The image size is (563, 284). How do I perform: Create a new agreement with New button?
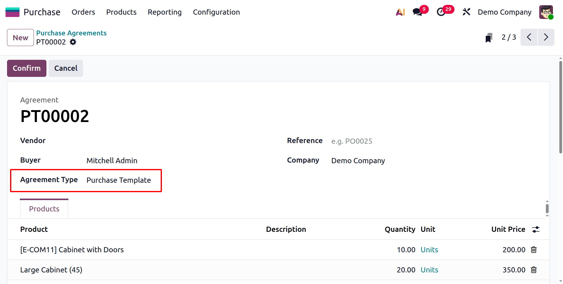tap(20, 37)
